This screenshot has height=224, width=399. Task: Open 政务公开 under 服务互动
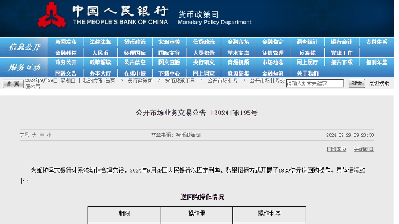pos(66,62)
